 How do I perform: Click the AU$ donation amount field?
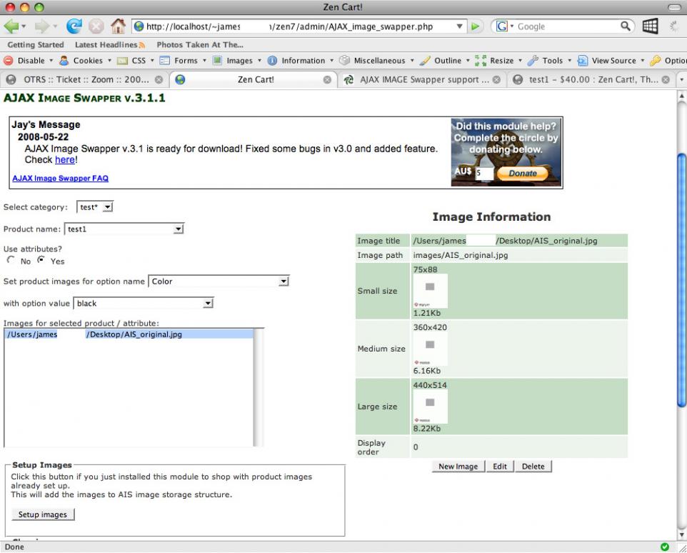[484, 173]
